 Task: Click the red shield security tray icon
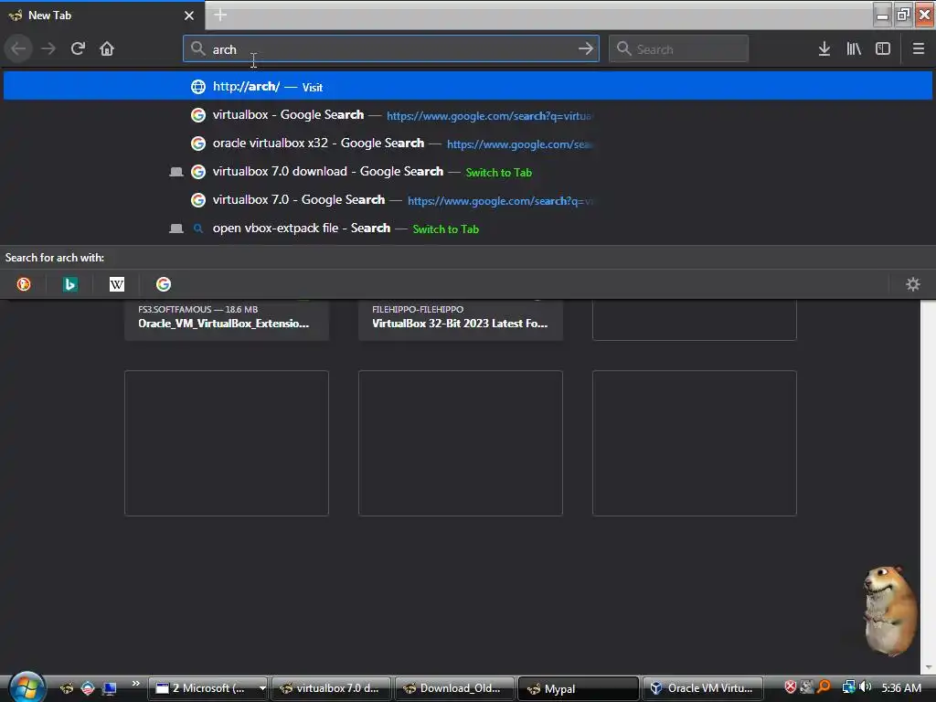(x=791, y=687)
